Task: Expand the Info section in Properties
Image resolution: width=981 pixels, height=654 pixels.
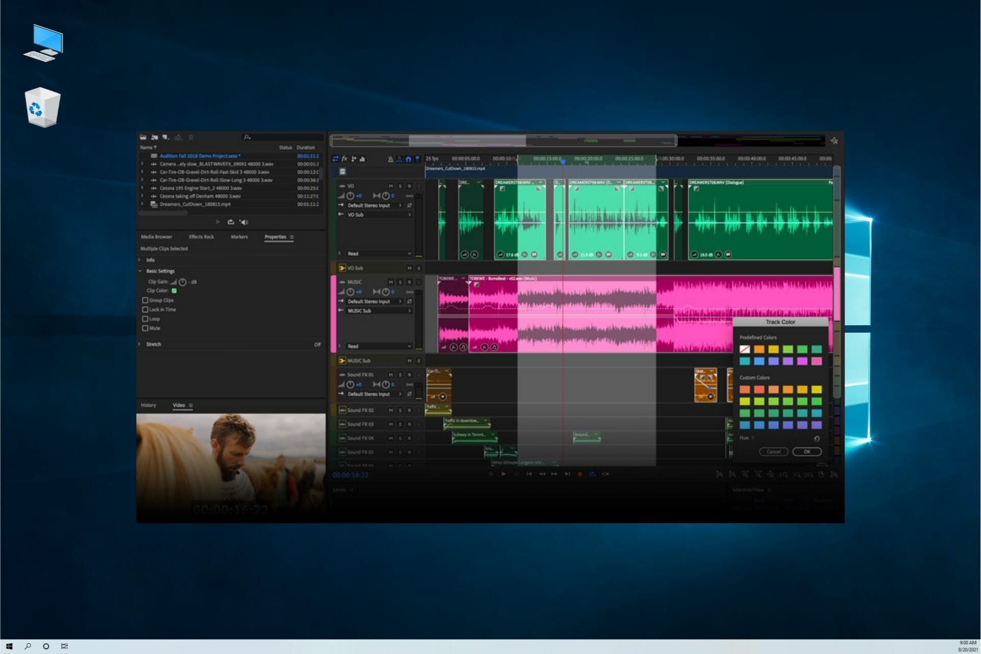Action: pos(139,260)
